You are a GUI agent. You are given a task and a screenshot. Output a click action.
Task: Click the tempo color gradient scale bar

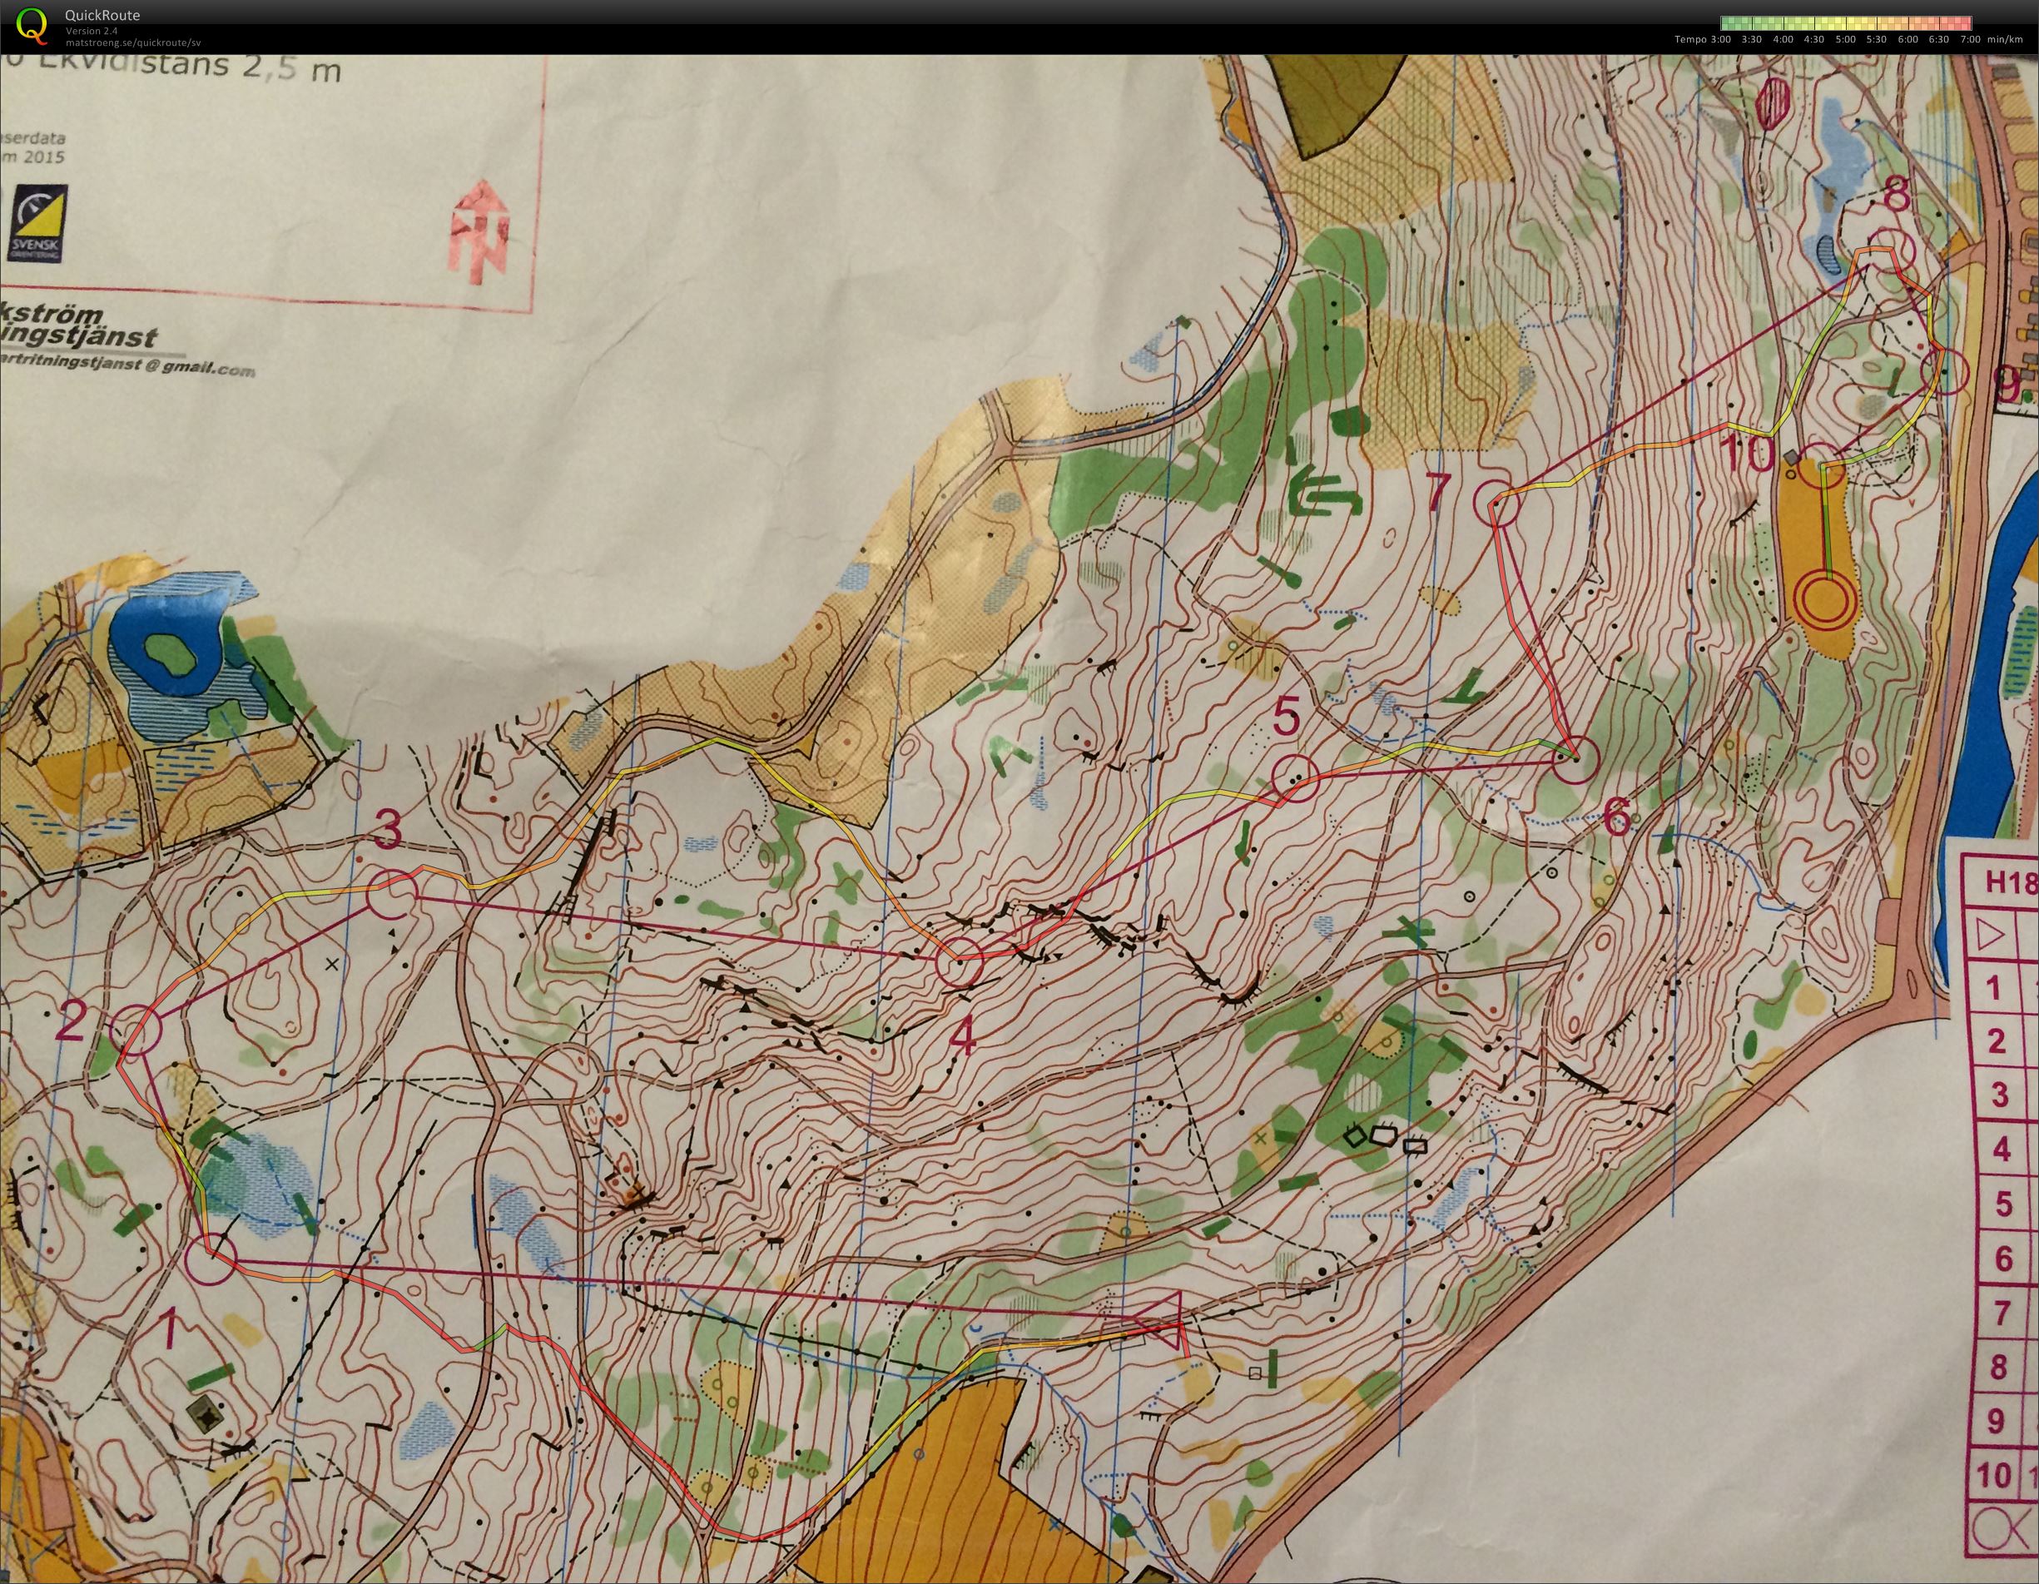click(x=1847, y=22)
